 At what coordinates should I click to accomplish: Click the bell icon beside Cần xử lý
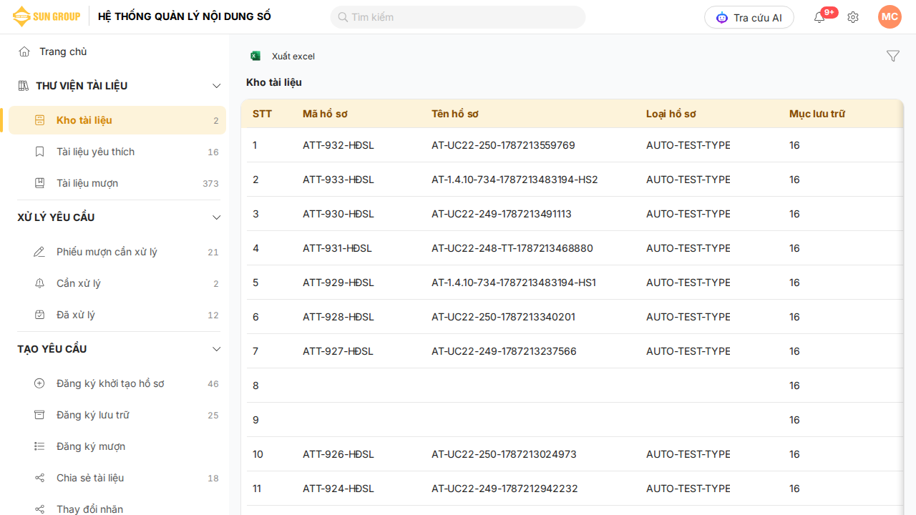[39, 283]
